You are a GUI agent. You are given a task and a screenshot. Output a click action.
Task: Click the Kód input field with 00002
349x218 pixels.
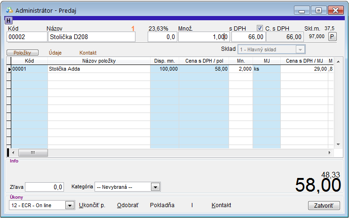[x=27, y=37]
